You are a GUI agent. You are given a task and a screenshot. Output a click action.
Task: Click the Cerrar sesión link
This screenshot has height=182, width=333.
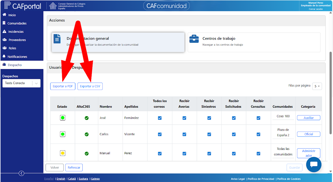click(x=316, y=9)
